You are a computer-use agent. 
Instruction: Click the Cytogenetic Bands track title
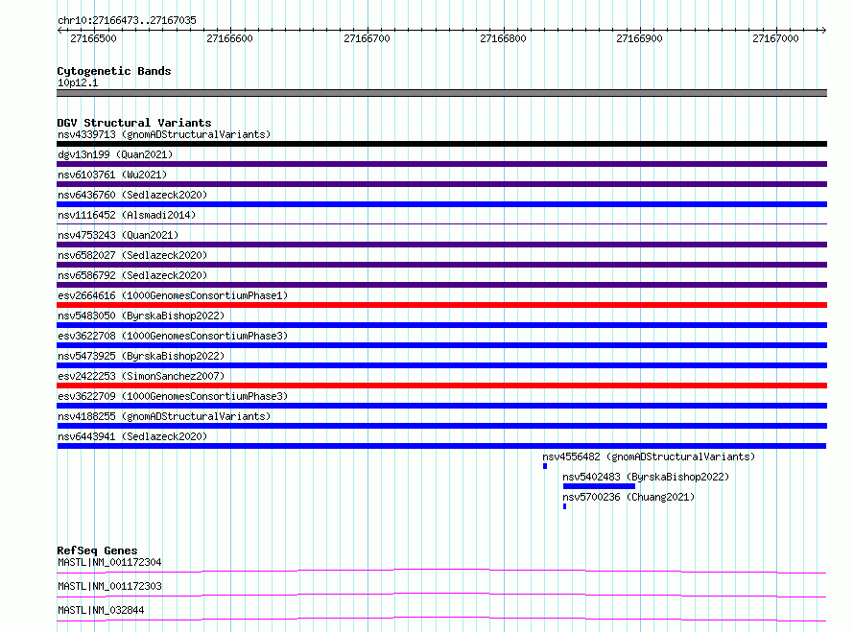click(x=114, y=71)
